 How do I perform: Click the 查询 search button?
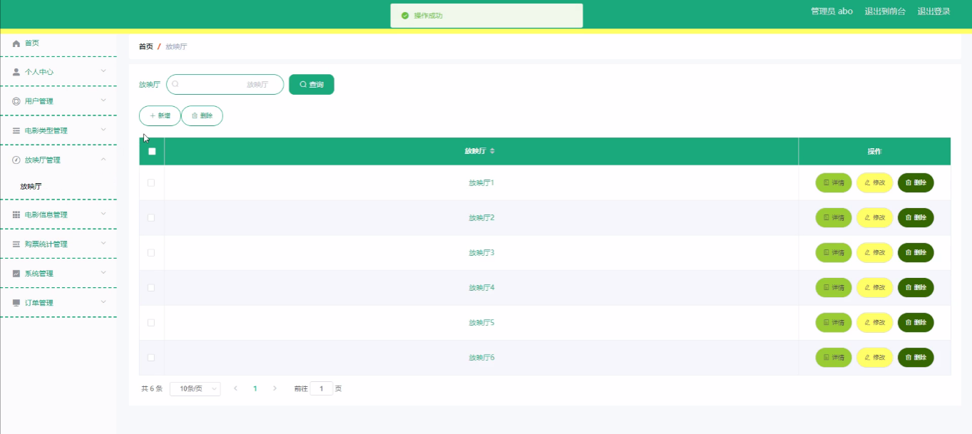pyautogui.click(x=312, y=84)
